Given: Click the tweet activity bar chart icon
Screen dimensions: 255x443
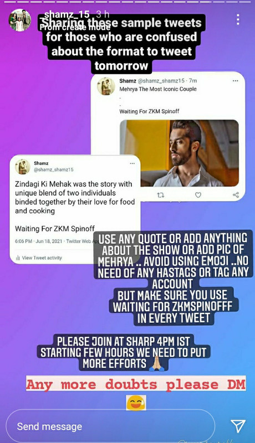Looking at the screenshot, I should pyautogui.click(x=18, y=257).
